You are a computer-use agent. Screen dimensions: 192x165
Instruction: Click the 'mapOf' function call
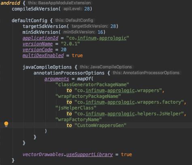84,79
